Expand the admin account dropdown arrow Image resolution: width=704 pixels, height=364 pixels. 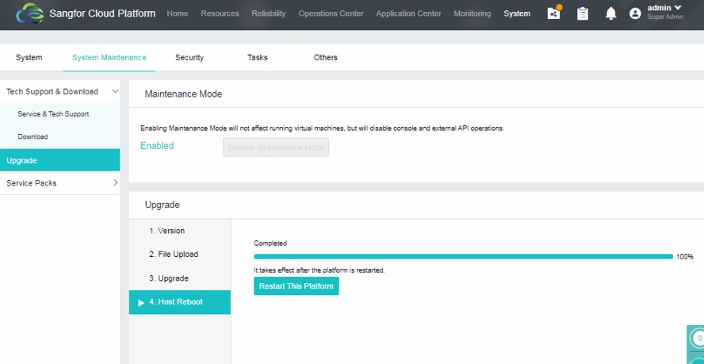677,8
